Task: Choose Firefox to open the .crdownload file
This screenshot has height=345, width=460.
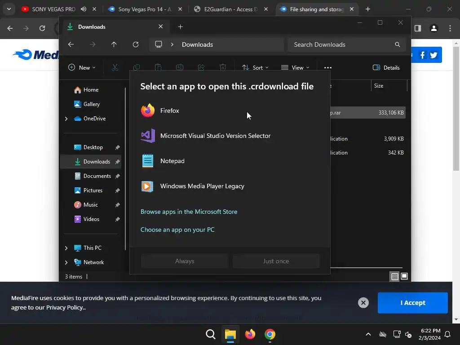Action: tap(230, 111)
